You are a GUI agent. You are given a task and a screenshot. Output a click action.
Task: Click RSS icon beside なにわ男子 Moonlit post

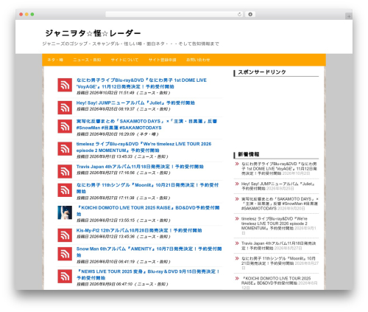pos(65,190)
